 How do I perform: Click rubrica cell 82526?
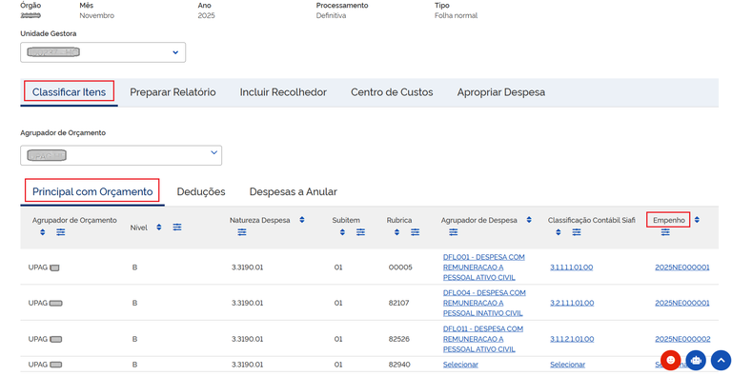(x=399, y=339)
